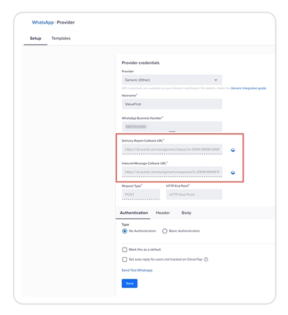The image size is (288, 315).
Task: Select the Authentication tab
Action: pos(134,213)
